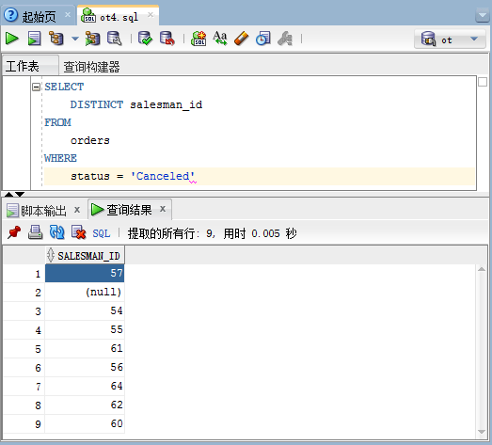The width and height of the screenshot is (492, 445).
Task: Clear the worksheet with eraser icon
Action: tap(241, 39)
